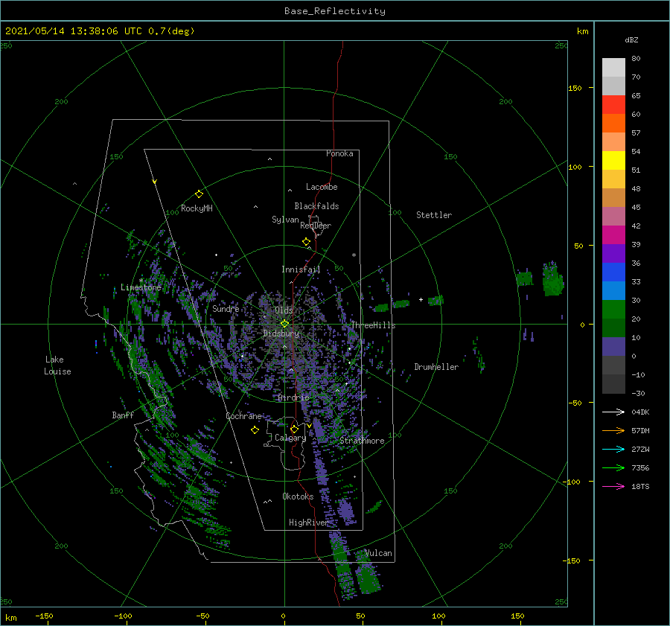Select the Sundre label

(x=226, y=308)
